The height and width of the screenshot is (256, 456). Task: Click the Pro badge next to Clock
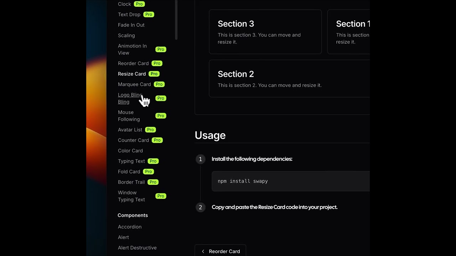(x=139, y=4)
